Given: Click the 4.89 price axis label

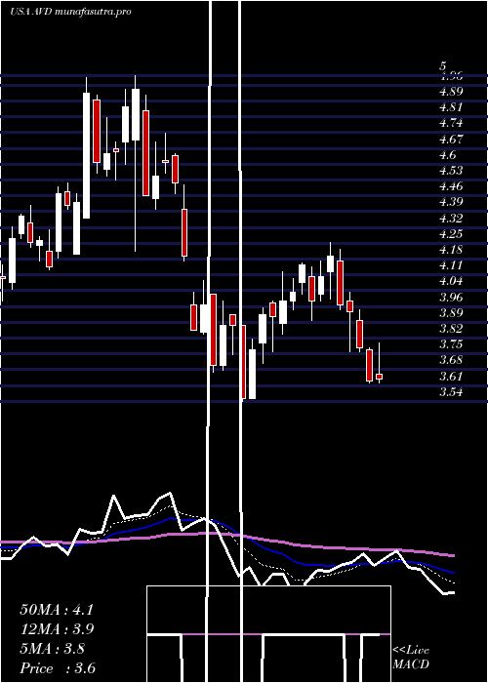Looking at the screenshot, I should 451,92.
